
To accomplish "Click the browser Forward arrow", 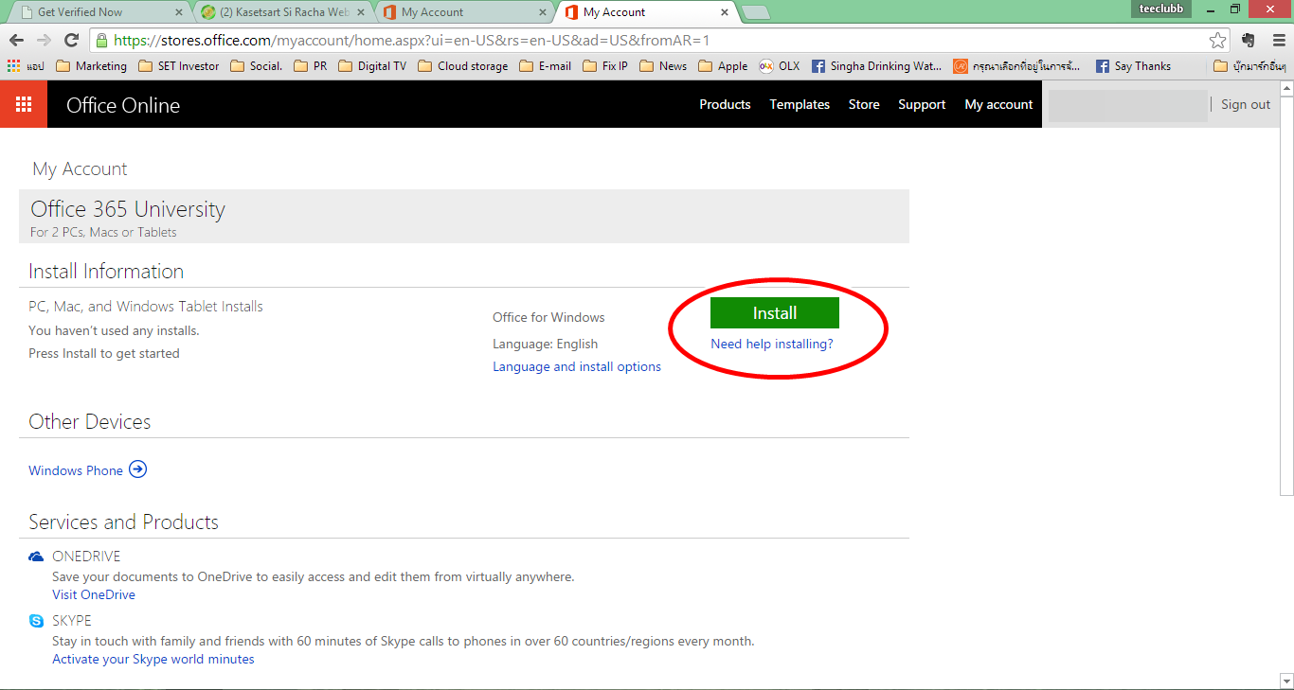I will click(x=44, y=40).
